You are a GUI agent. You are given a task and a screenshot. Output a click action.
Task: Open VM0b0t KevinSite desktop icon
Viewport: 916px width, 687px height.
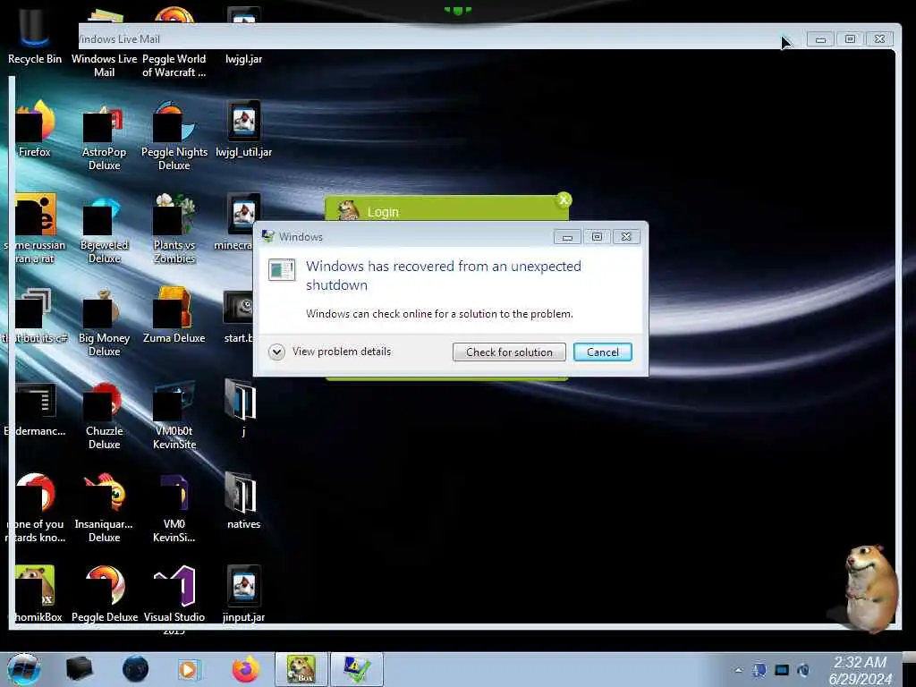click(x=174, y=415)
